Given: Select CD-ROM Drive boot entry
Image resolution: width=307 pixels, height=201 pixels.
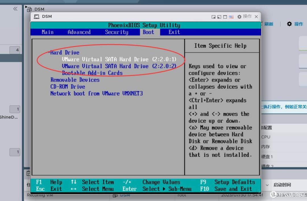Looking at the screenshot, I should 68,86.
